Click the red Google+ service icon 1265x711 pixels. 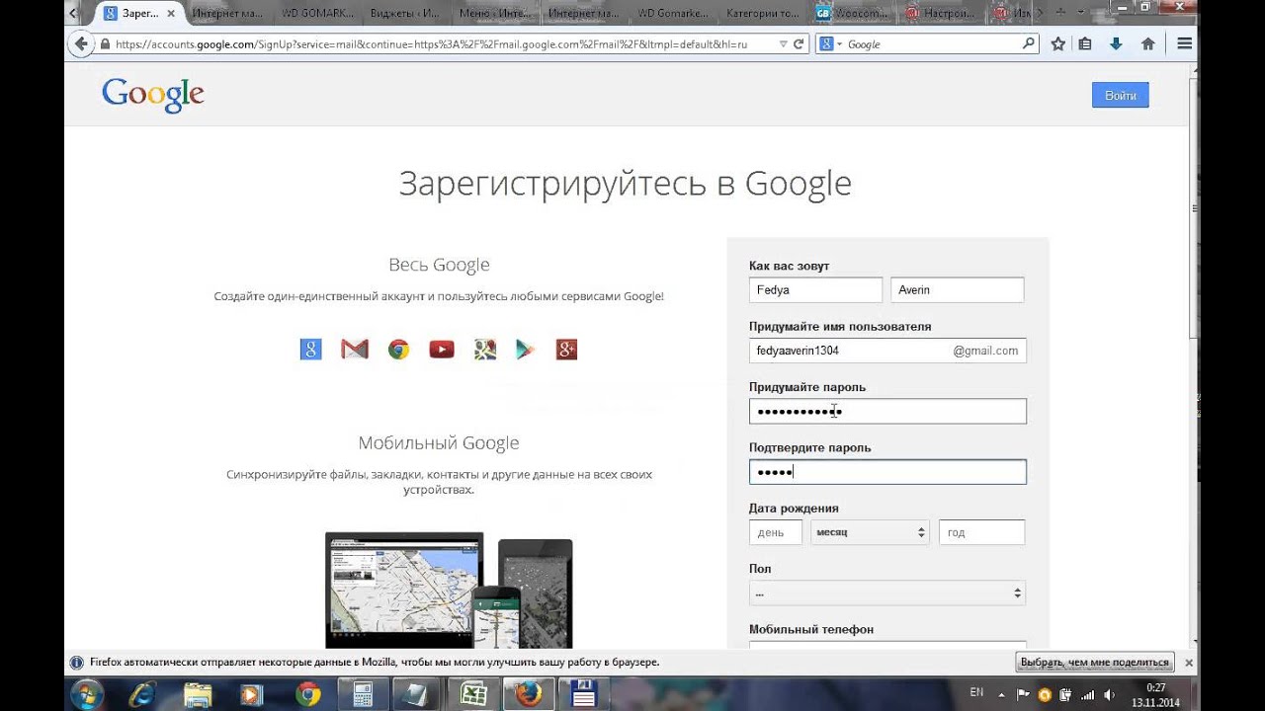click(x=566, y=349)
